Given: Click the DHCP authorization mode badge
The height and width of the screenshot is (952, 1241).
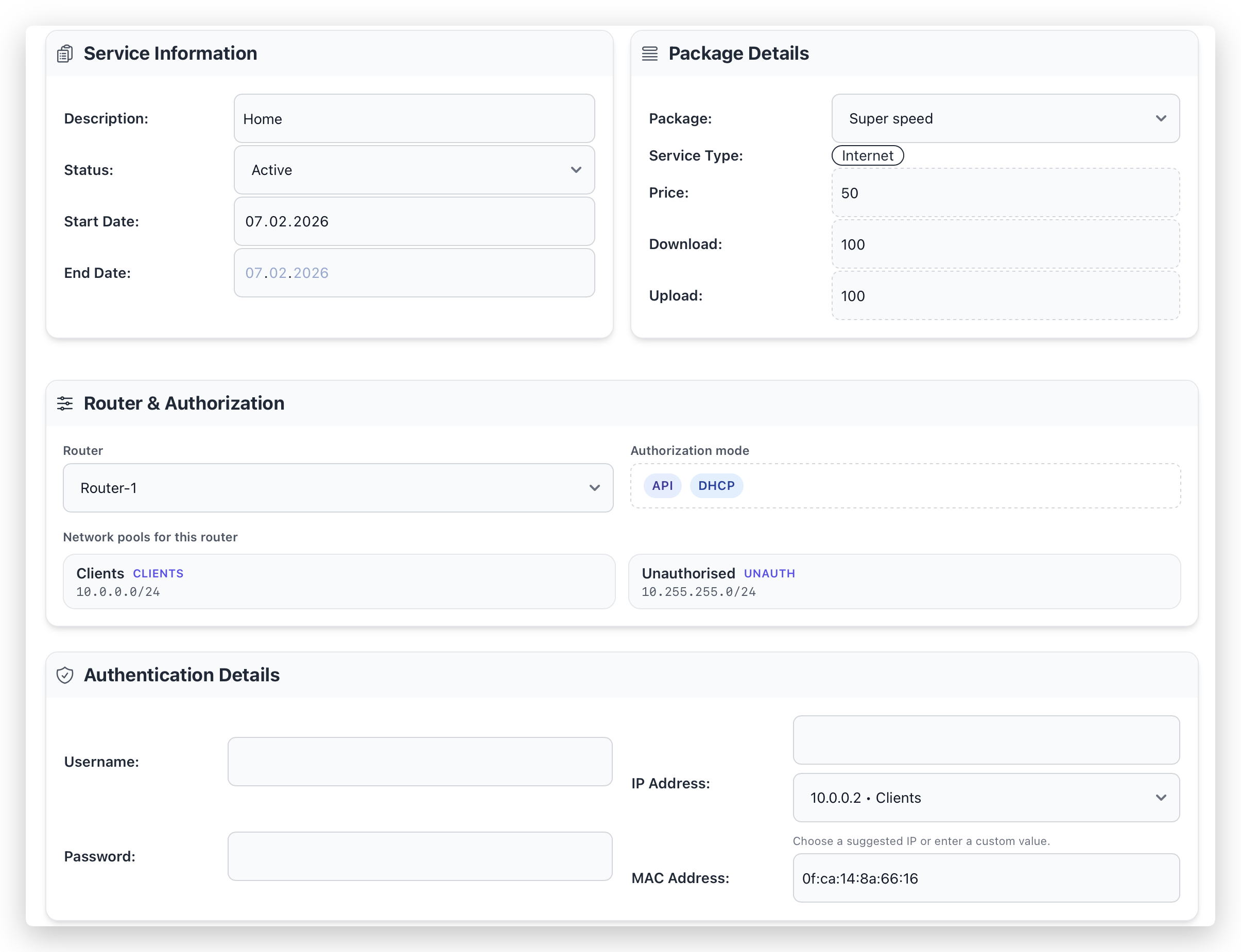Looking at the screenshot, I should point(716,486).
